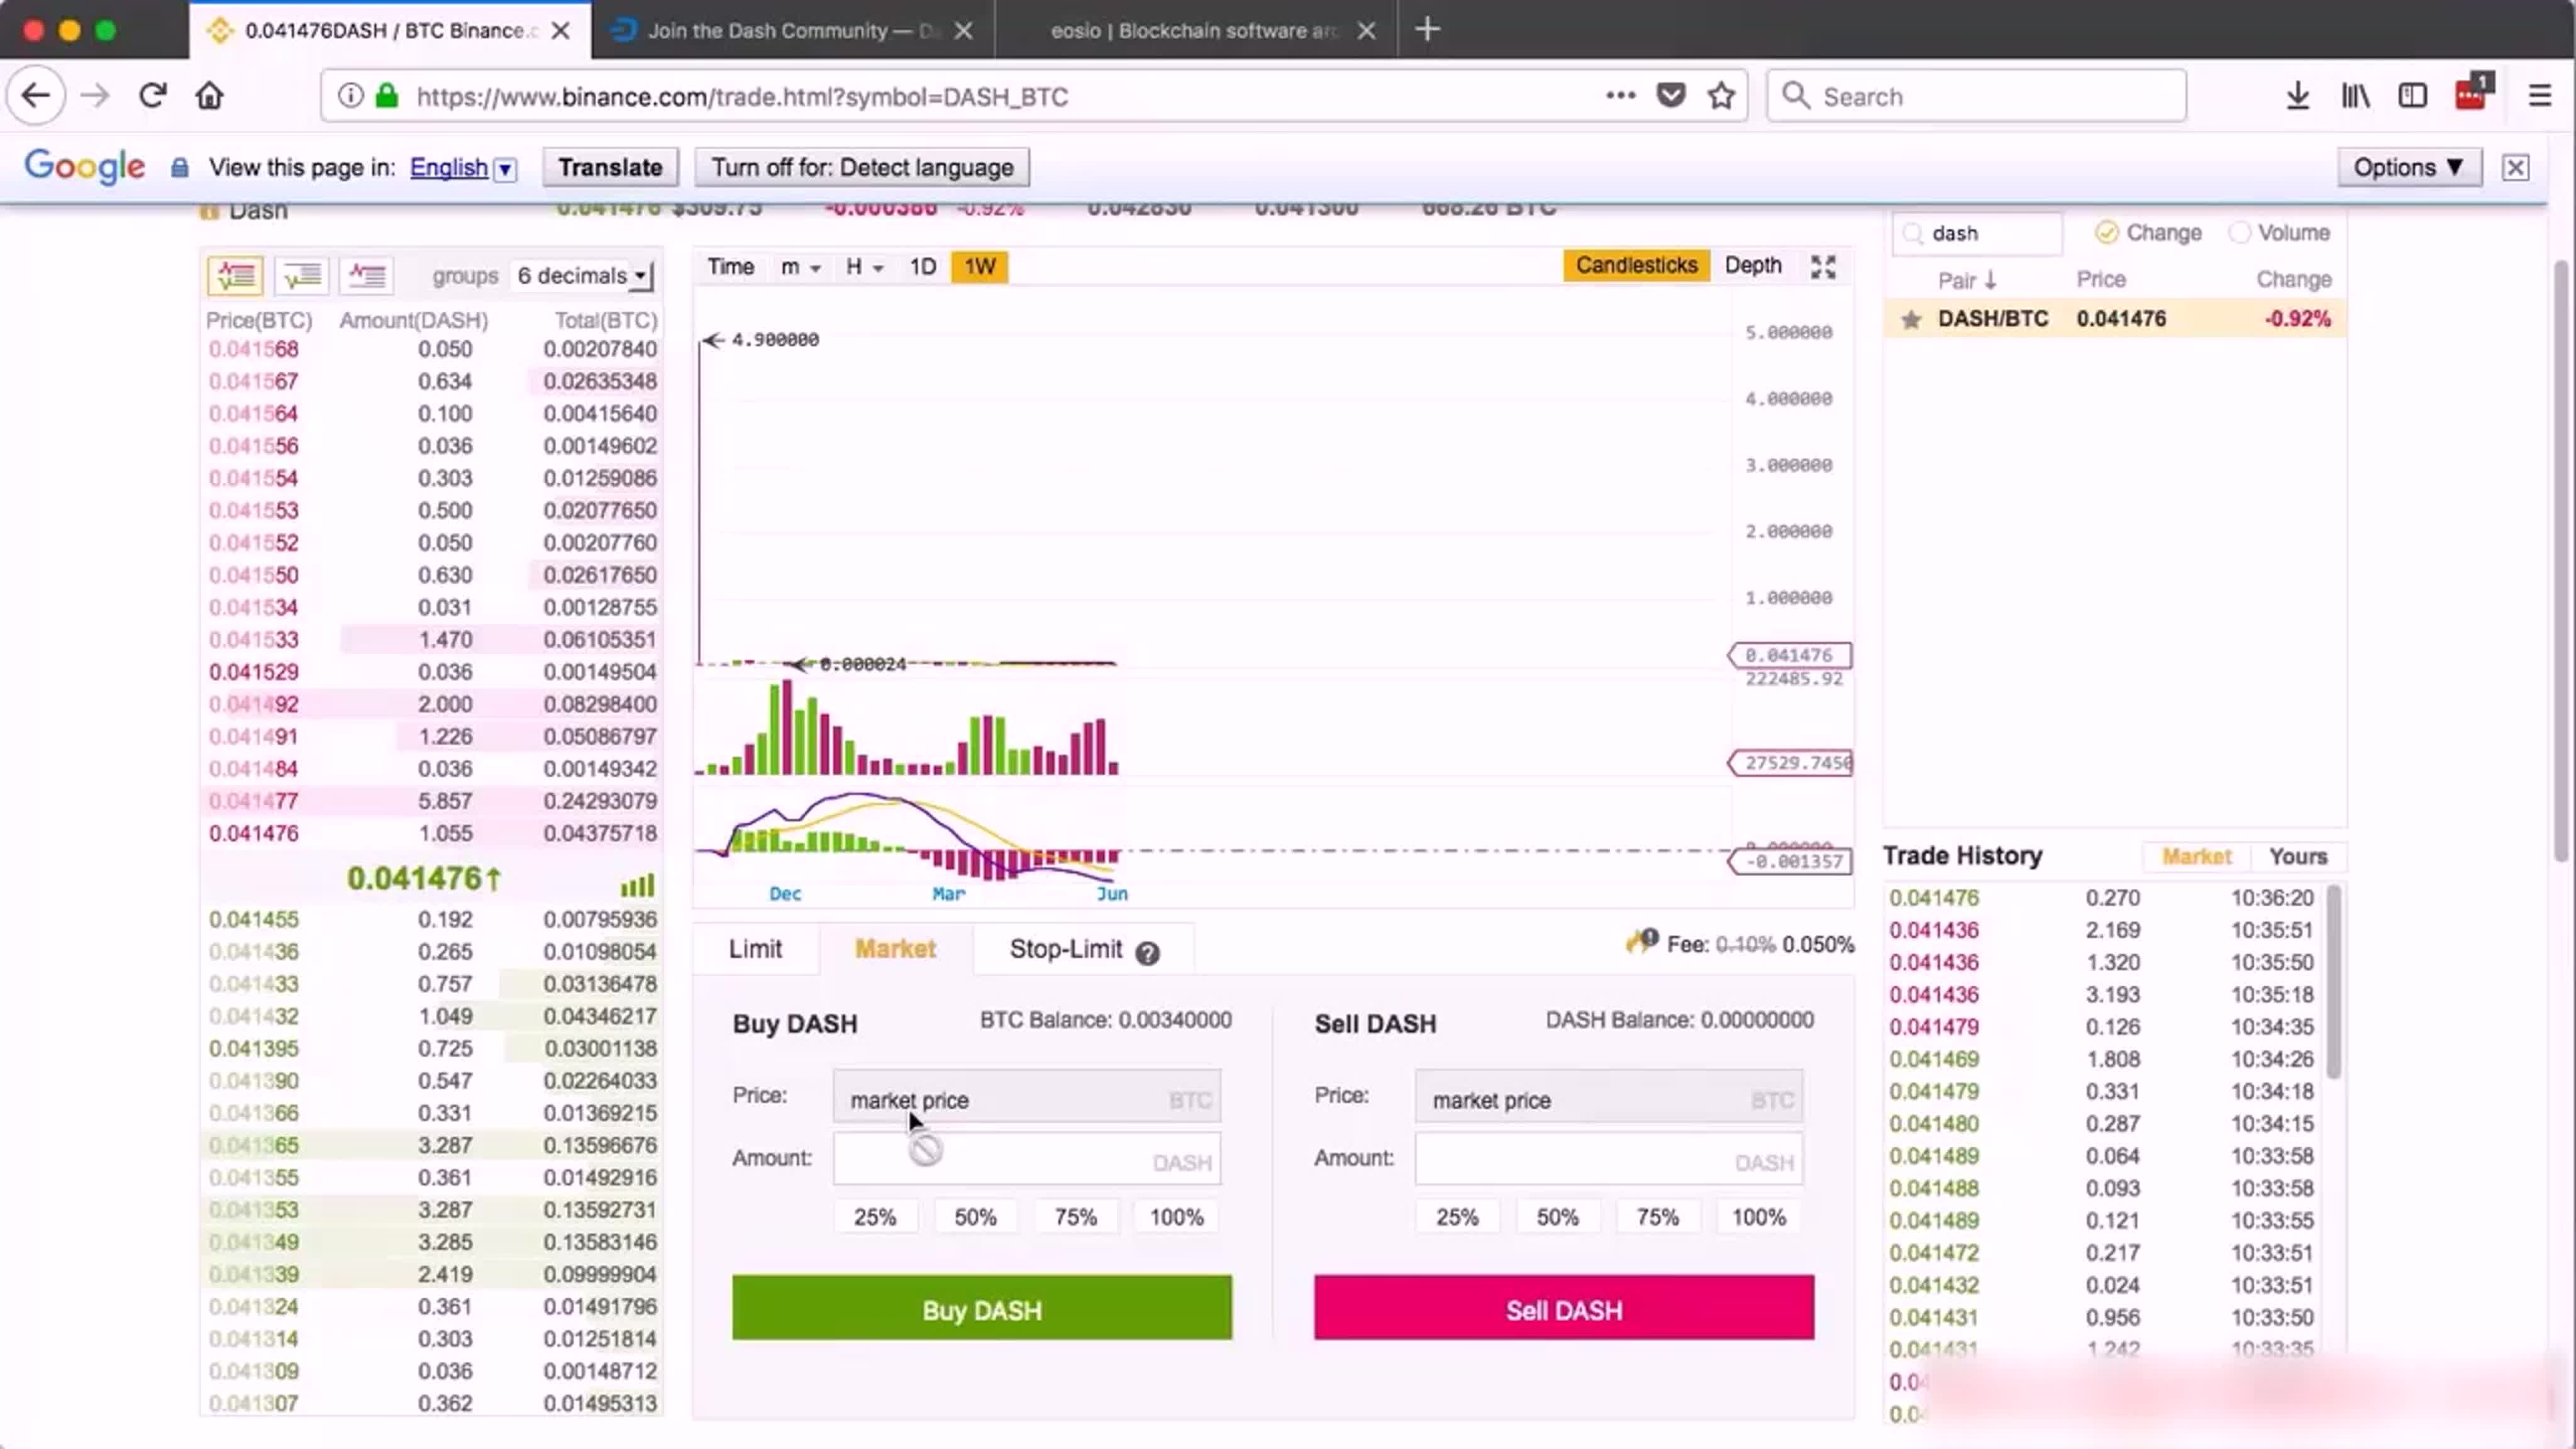The width and height of the screenshot is (2576, 1449).
Task: Bookmark this page with star icon
Action: (1720, 96)
